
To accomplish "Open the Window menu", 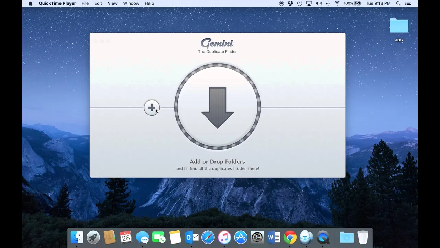I will [131, 3].
